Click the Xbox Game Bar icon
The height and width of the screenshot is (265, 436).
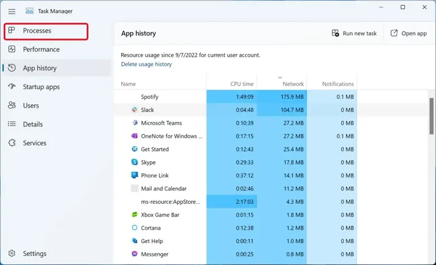135,214
